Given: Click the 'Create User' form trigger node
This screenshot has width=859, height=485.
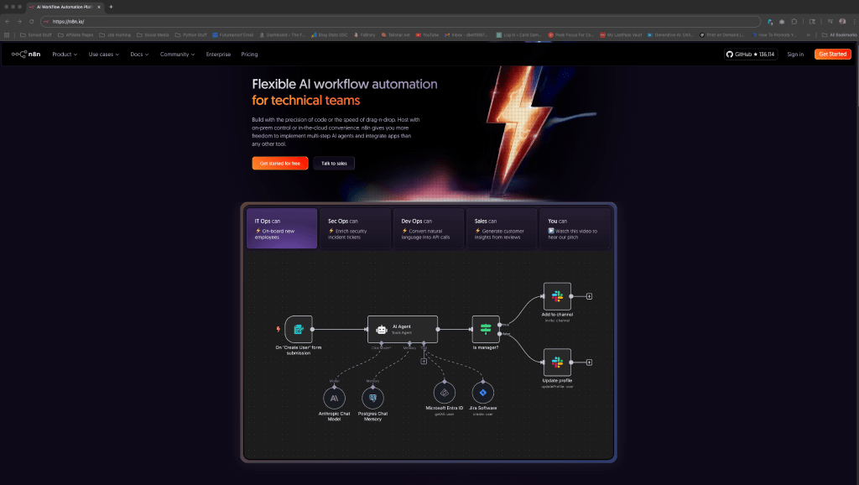Looking at the screenshot, I should coord(299,329).
